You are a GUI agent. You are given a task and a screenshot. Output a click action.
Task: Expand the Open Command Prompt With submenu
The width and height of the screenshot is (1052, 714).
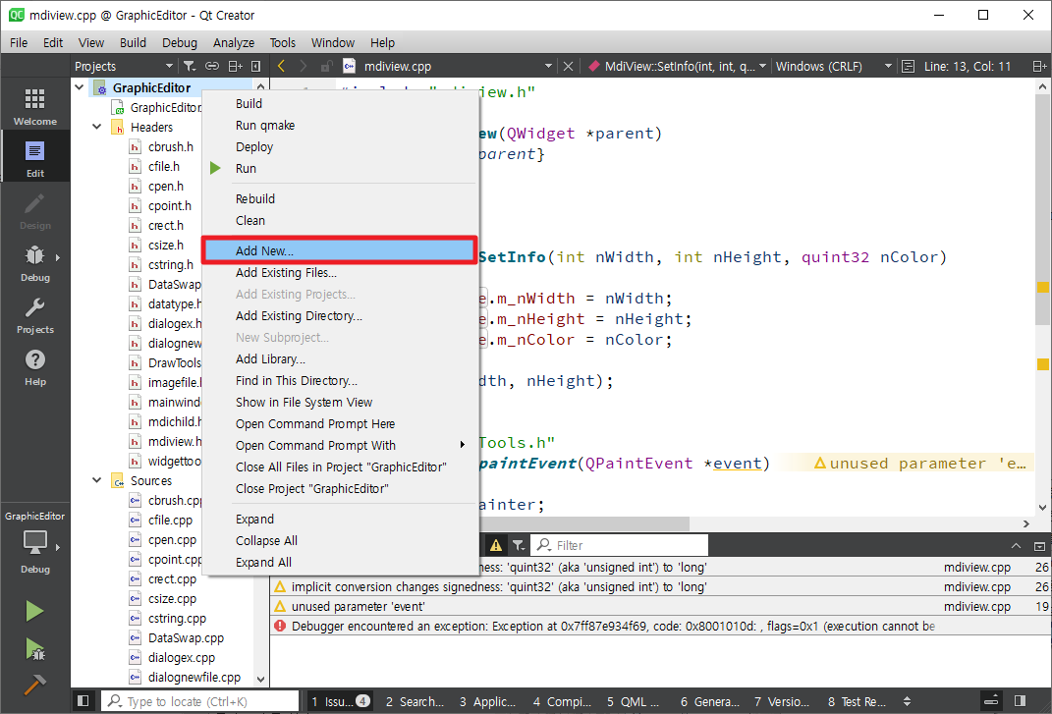click(x=462, y=445)
